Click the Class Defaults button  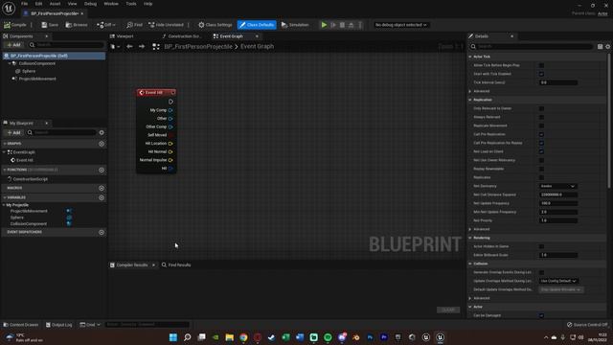click(257, 25)
